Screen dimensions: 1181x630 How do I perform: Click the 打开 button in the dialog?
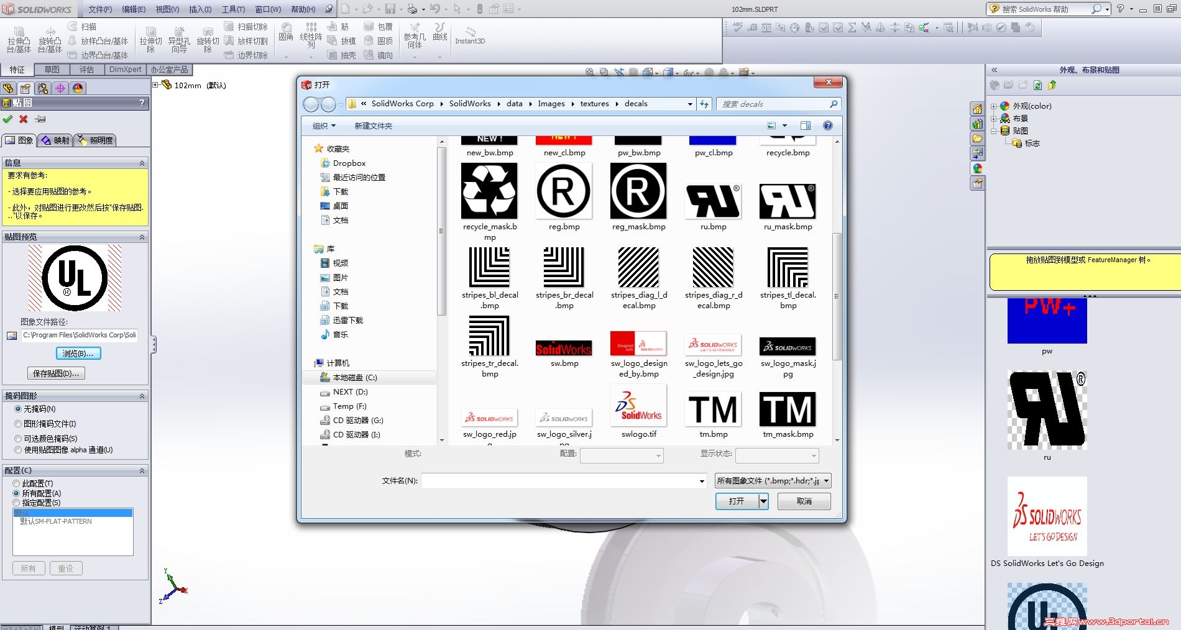point(737,501)
